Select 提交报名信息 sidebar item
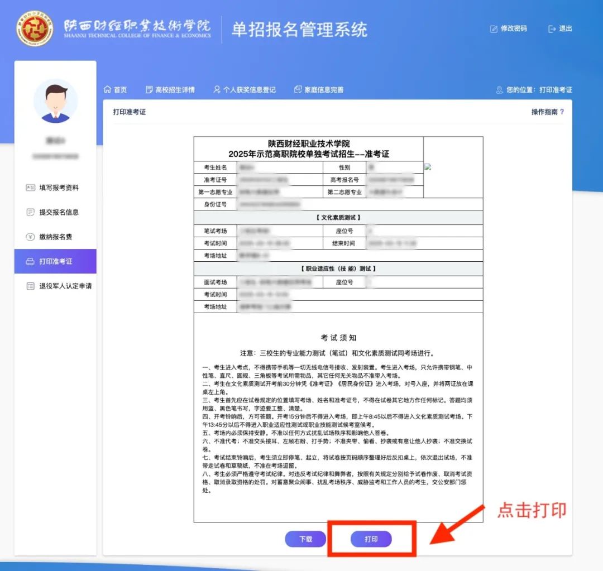The width and height of the screenshot is (603, 571). (x=59, y=212)
